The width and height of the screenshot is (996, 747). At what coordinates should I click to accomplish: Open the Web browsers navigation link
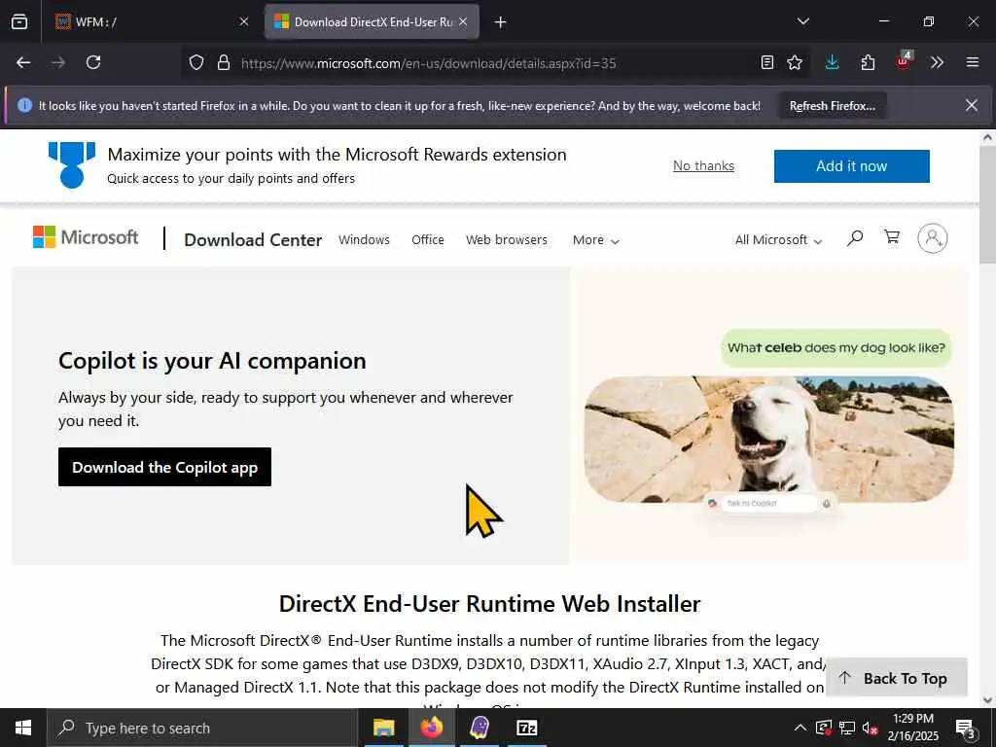point(506,240)
